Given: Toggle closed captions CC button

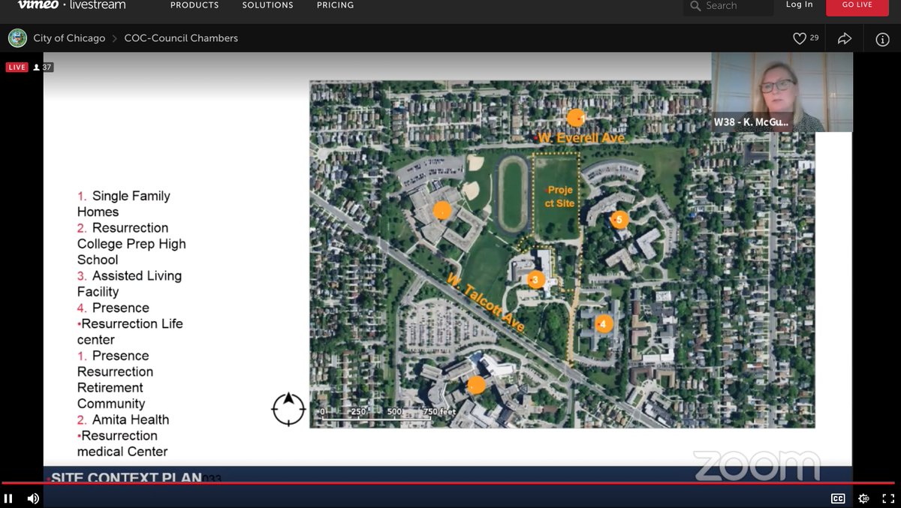Looking at the screenshot, I should coord(838,498).
